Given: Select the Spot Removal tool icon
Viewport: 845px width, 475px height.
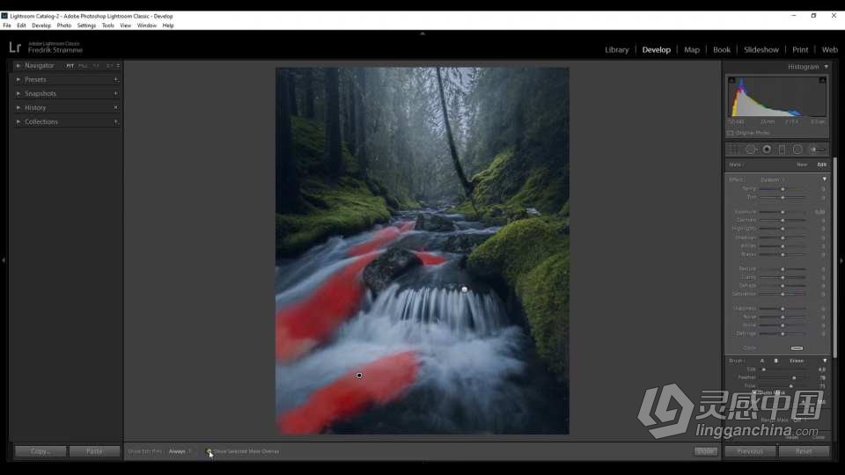Looking at the screenshot, I should 751,150.
